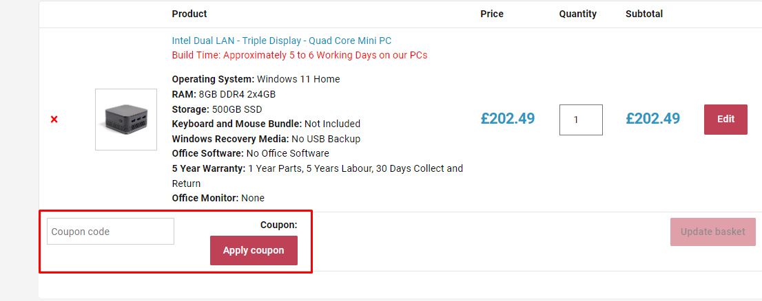Screen dimensions: 762x301
Task: Click the Subtotal column header
Action: (644, 14)
